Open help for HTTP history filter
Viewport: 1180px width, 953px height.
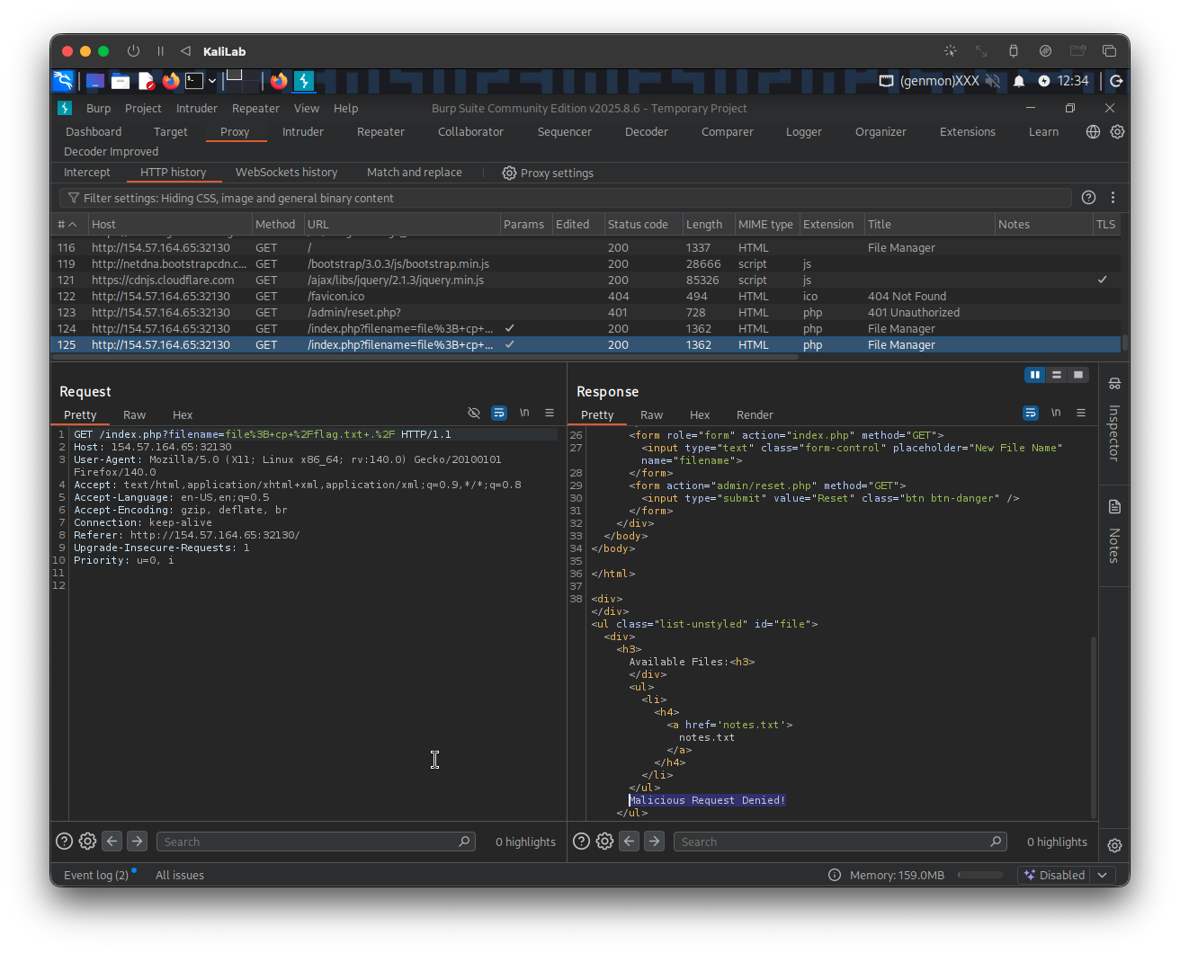[1088, 198]
